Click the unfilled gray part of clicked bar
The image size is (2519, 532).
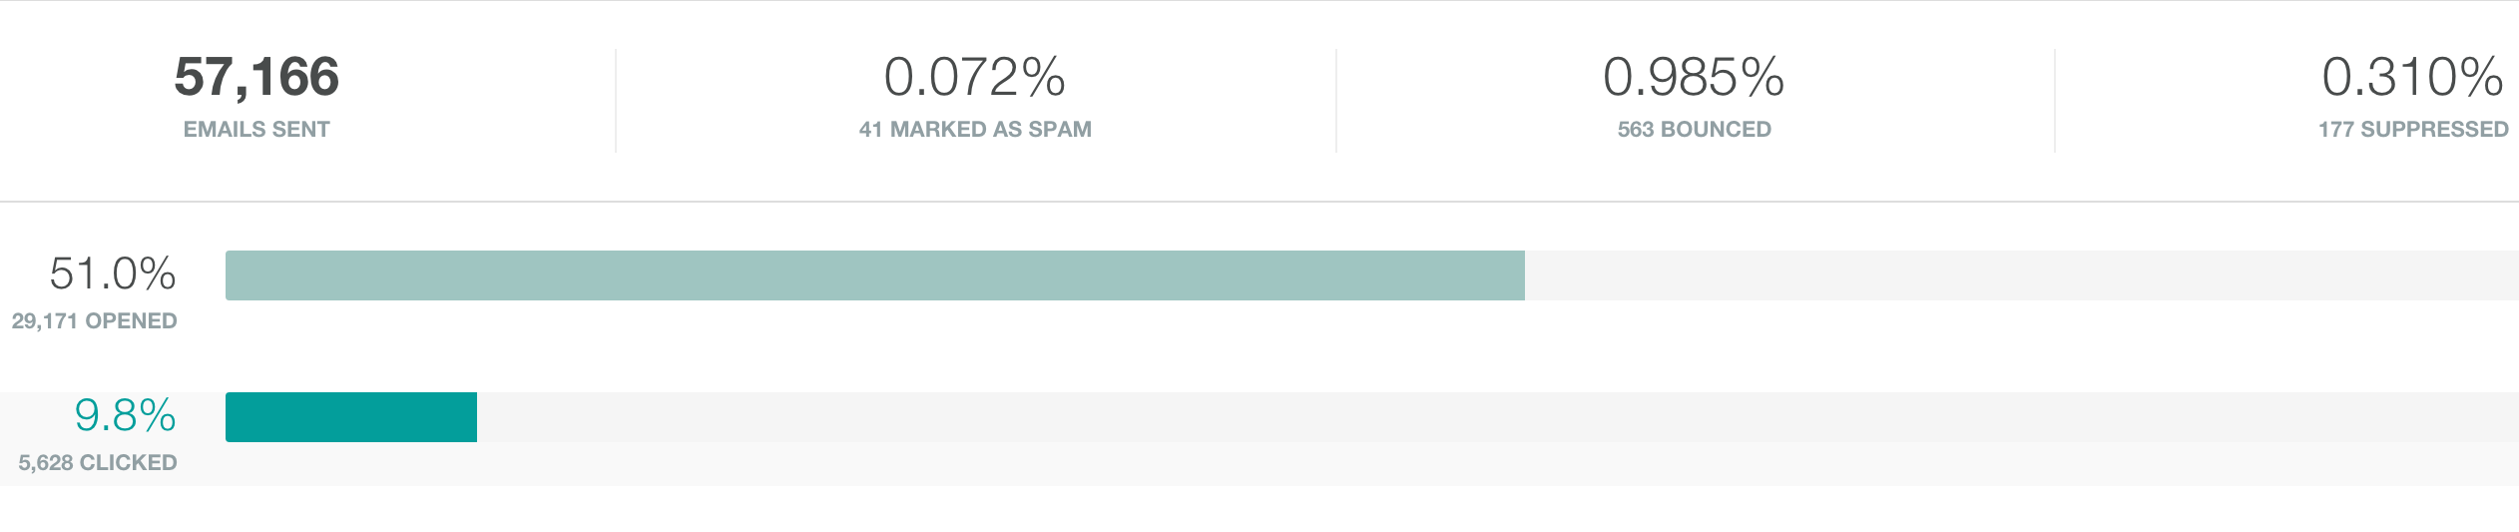point(1497,417)
